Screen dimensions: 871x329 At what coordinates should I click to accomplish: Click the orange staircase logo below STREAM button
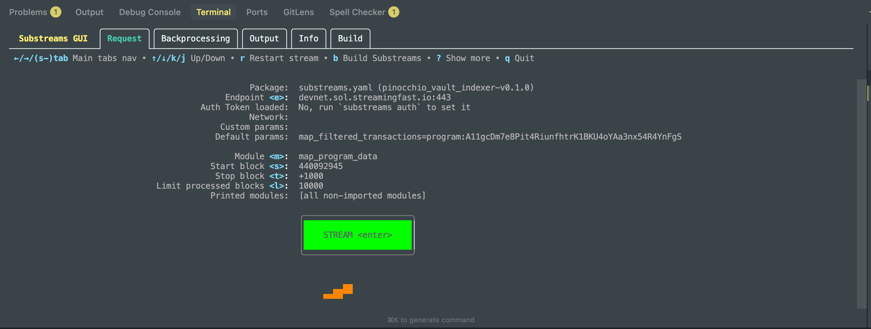point(338,291)
